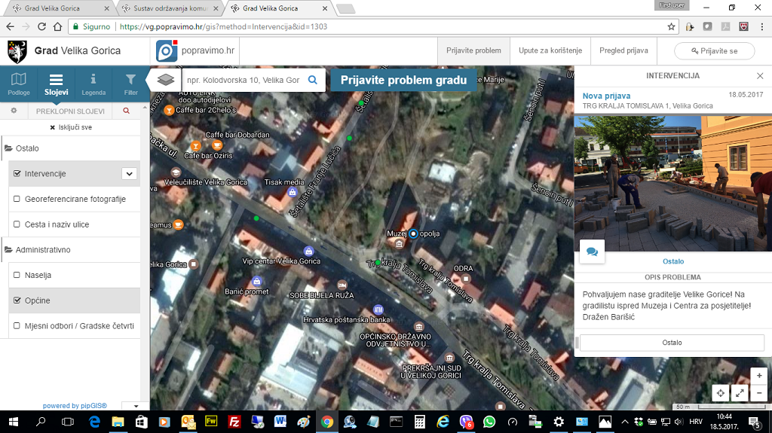Open the Podloge base maps tab

[x=19, y=84]
